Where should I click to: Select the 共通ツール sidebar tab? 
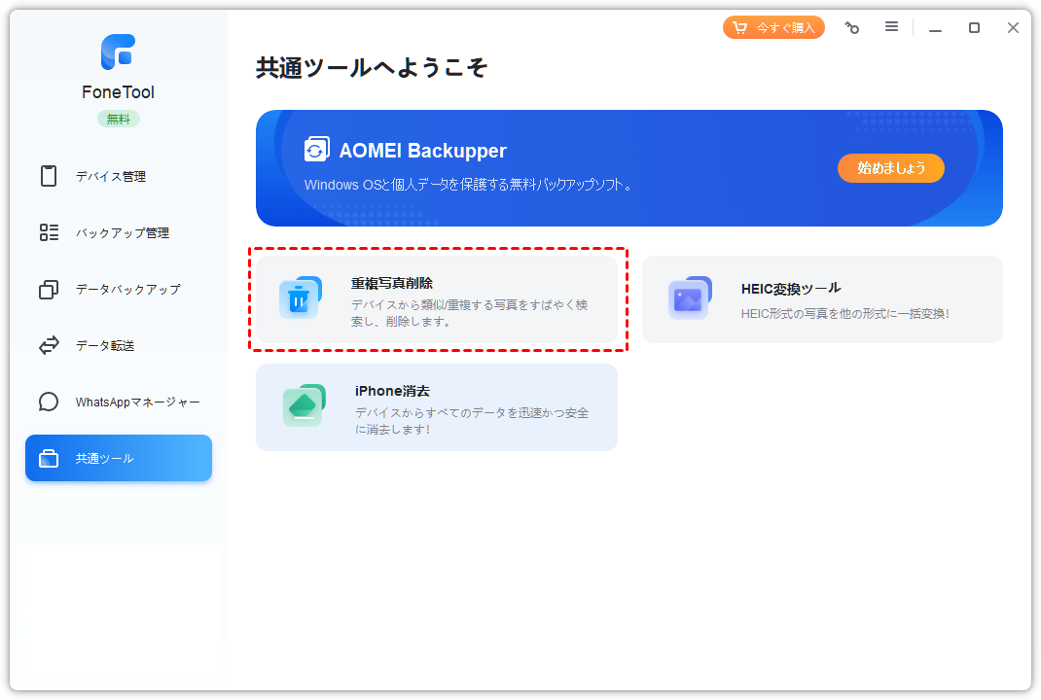click(x=119, y=458)
